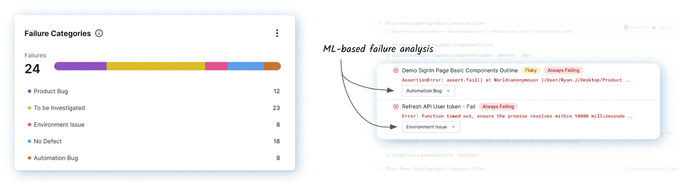
Task: Click the yellow segment of the failures bar
Action: click(x=155, y=66)
